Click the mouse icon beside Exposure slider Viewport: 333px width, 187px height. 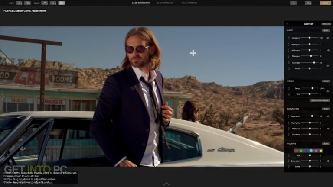[289, 38]
